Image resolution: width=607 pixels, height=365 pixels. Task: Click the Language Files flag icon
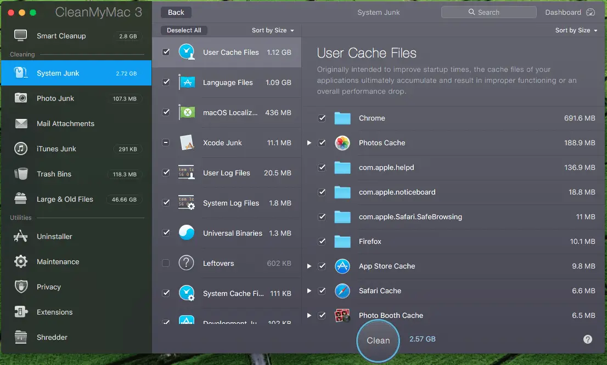[187, 82]
